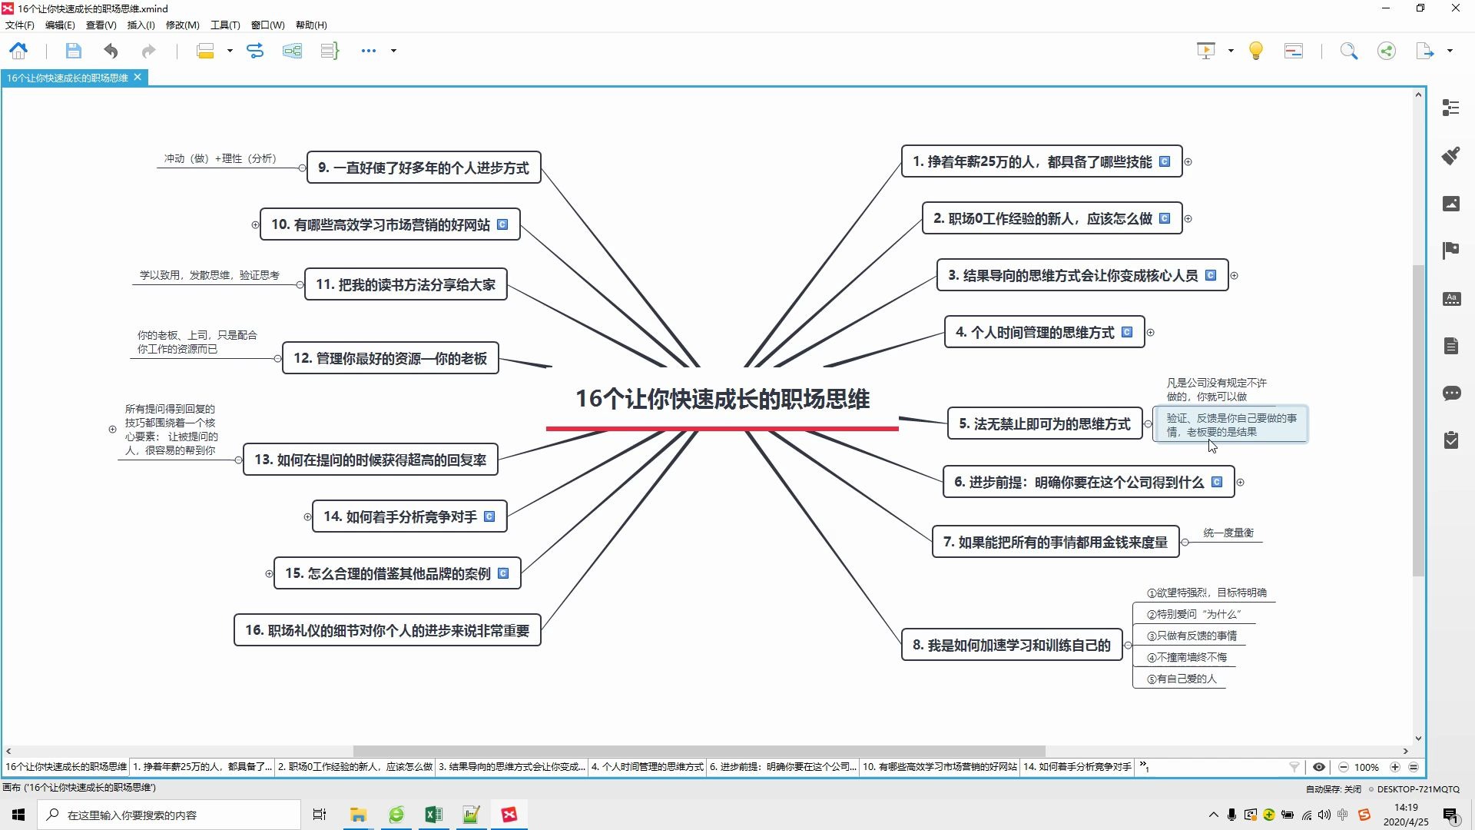Undo the last action
Viewport: 1475px width, 830px height.
pos(111,51)
